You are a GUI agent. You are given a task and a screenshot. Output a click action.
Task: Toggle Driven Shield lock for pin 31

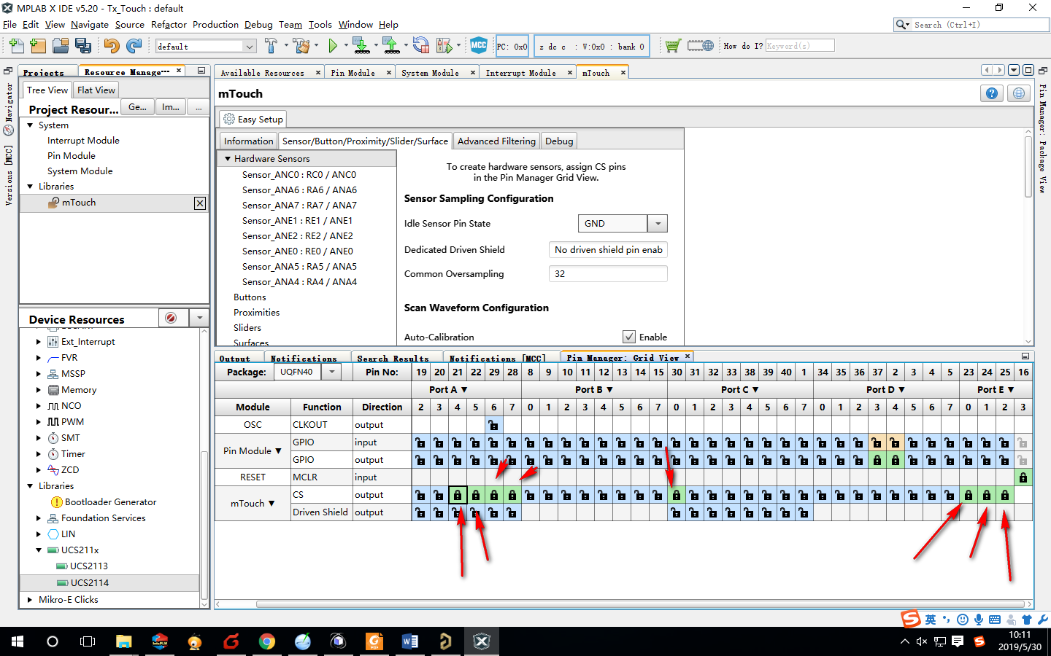click(x=695, y=512)
